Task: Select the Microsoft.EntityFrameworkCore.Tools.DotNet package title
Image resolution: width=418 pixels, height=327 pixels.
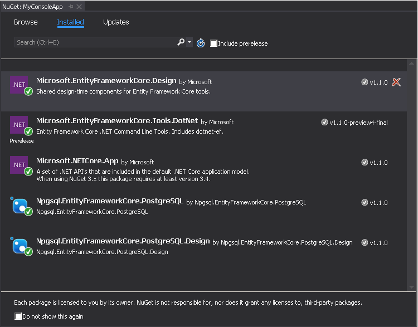Action: pyautogui.click(x=117, y=121)
